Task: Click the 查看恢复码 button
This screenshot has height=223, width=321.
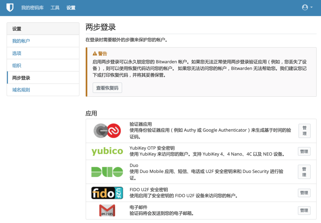Action: 107,88
